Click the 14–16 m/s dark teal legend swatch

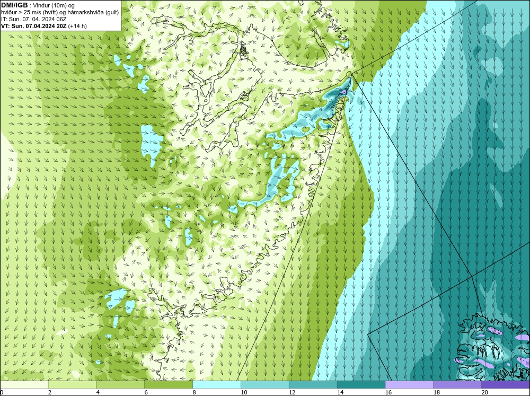pyautogui.click(x=361, y=384)
